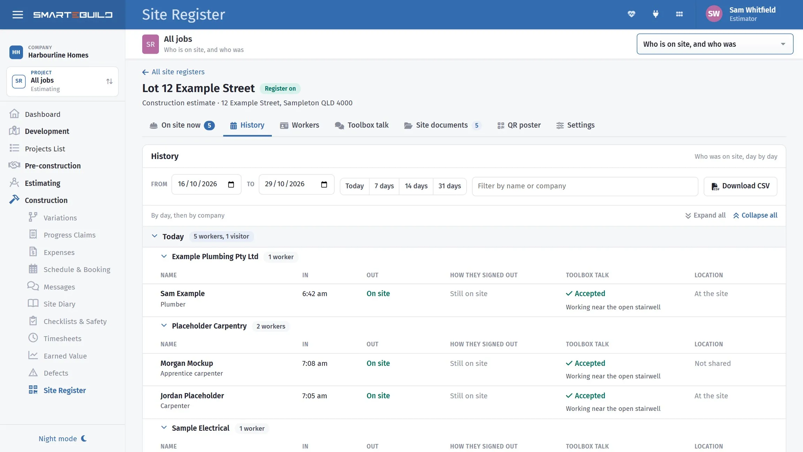Go back to All site registers

pos(174,72)
